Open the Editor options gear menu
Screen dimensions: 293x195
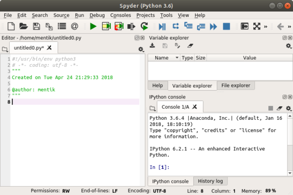pos(141,49)
